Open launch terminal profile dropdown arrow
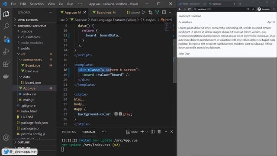Image resolution: width=277 pixels, height=156 pixels. point(147,132)
